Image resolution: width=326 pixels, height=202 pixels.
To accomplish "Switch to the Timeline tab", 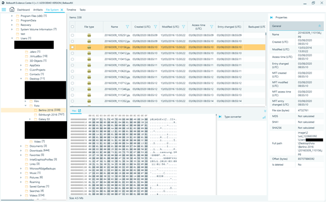I will (x=71, y=10).
